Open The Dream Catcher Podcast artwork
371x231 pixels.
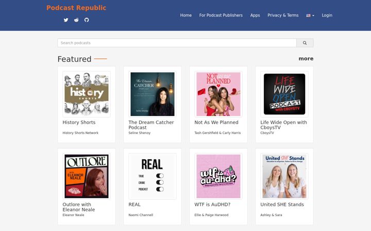coord(153,94)
